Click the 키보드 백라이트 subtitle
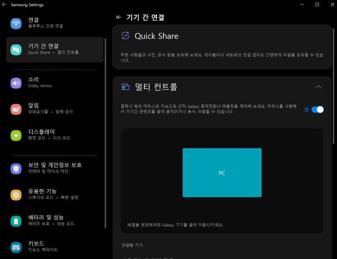 pyautogui.click(x=43, y=249)
